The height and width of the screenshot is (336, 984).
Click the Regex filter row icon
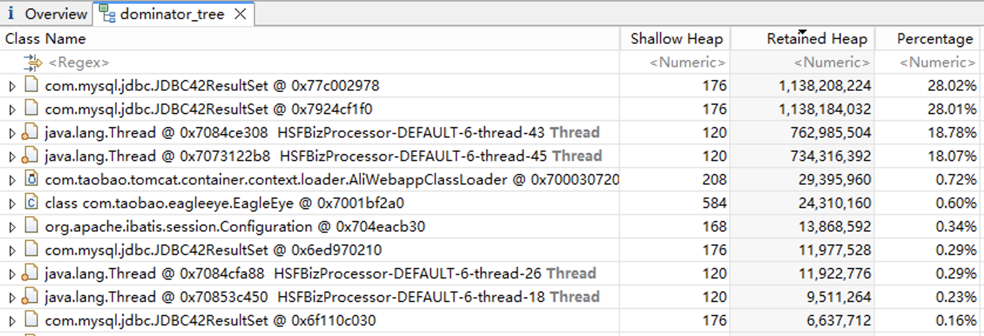pyautogui.click(x=33, y=62)
